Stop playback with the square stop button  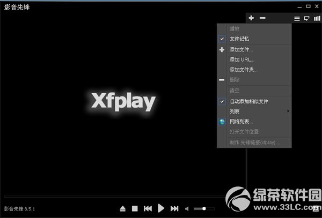tap(135, 208)
